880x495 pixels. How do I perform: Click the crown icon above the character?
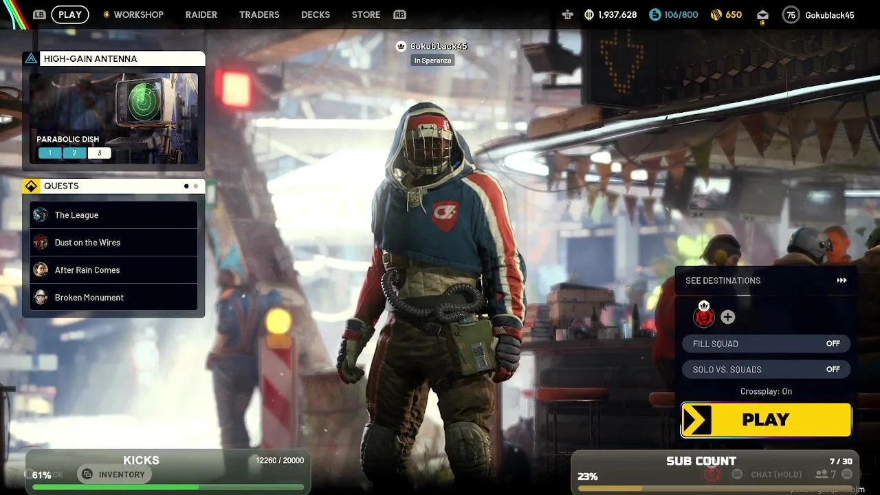(x=401, y=46)
